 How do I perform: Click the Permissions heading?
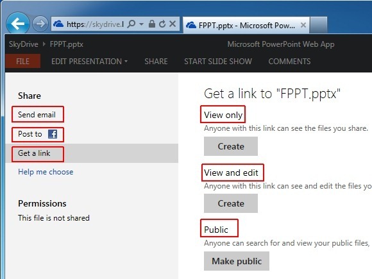pyautogui.click(x=42, y=203)
